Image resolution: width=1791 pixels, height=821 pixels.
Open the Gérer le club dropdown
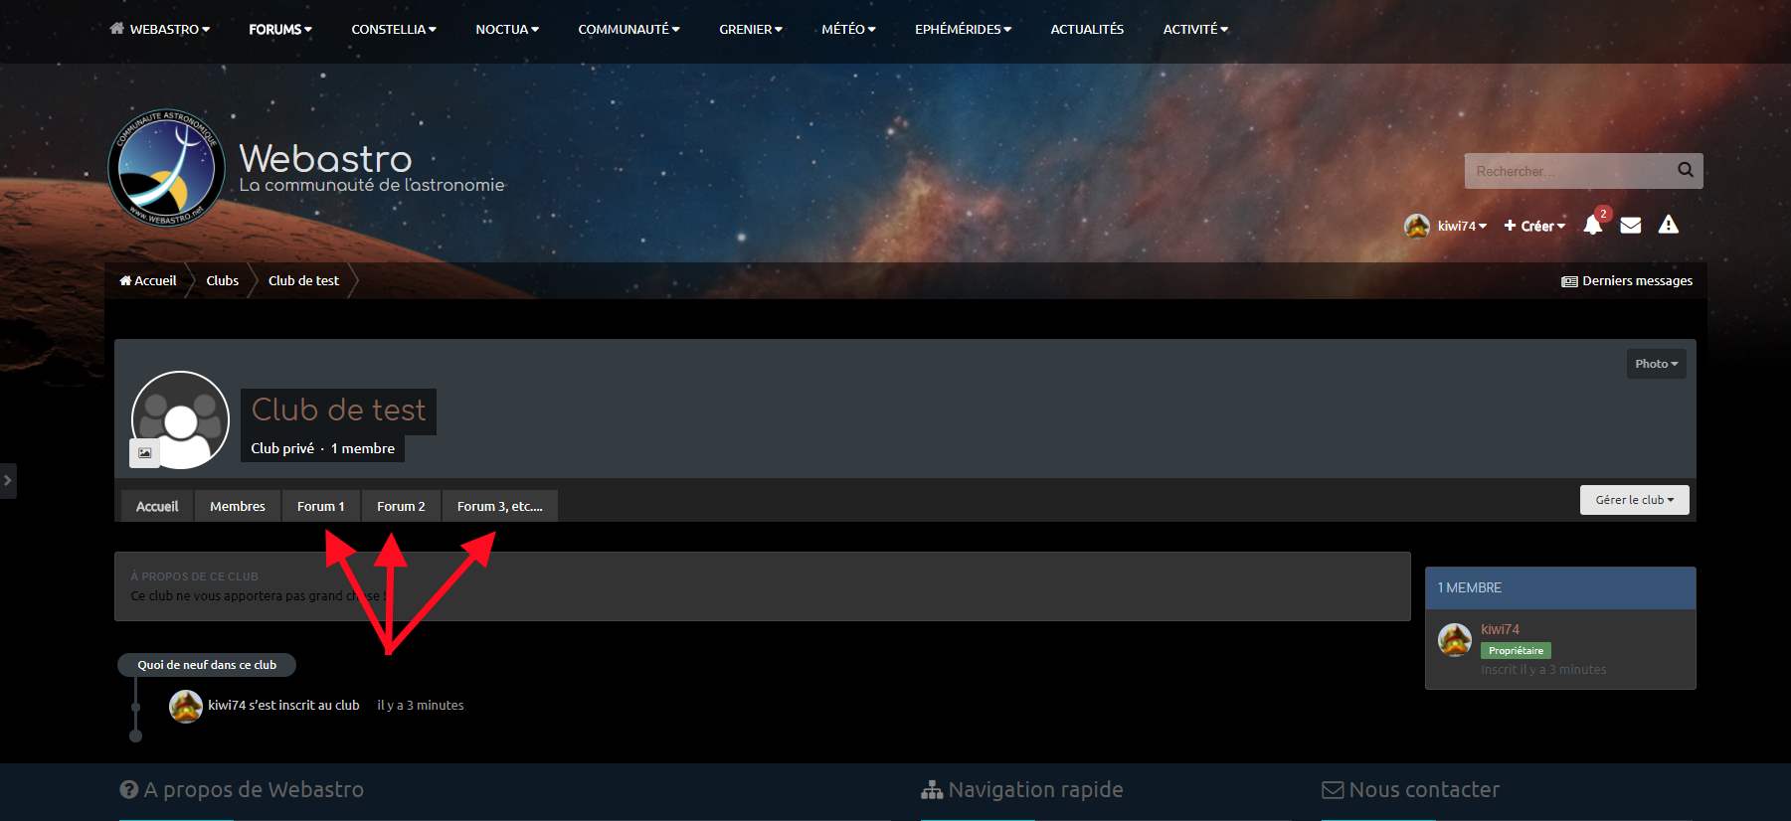tap(1635, 500)
